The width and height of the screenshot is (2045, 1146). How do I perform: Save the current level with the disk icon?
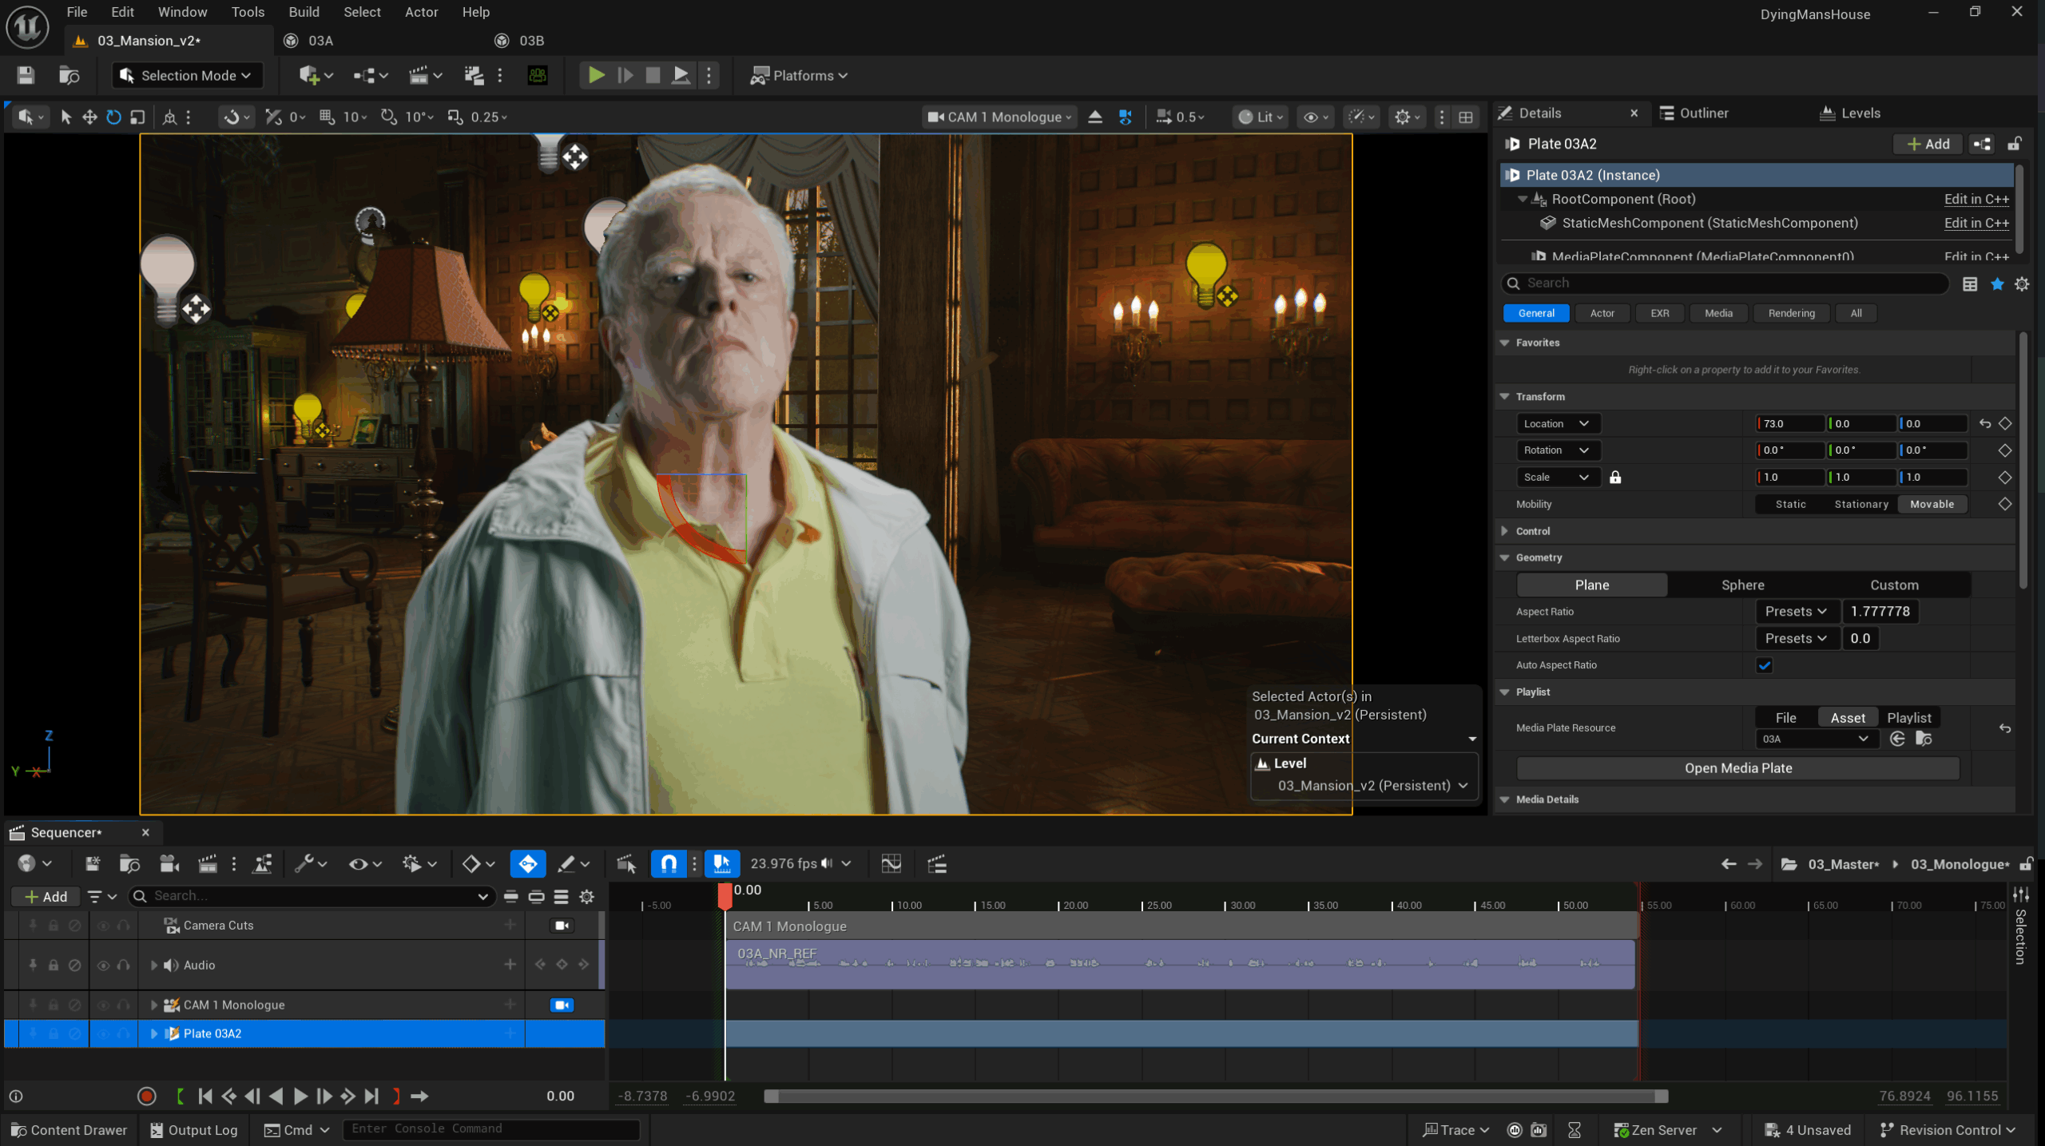[26, 75]
